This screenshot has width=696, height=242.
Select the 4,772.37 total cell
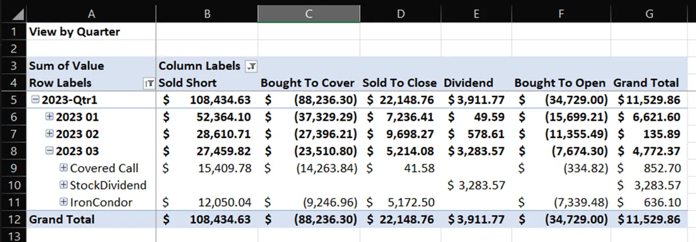coord(649,151)
